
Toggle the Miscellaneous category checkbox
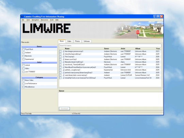(24, 87)
